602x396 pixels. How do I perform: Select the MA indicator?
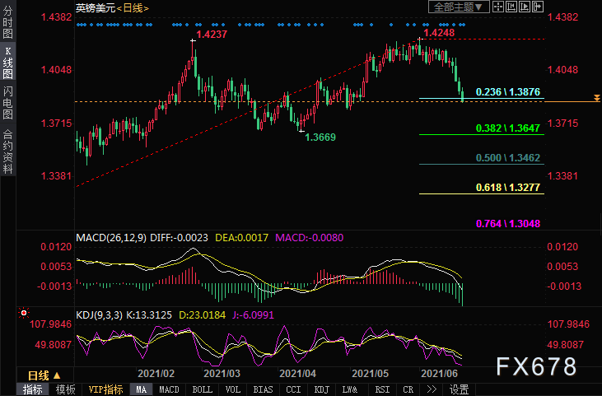141,389
